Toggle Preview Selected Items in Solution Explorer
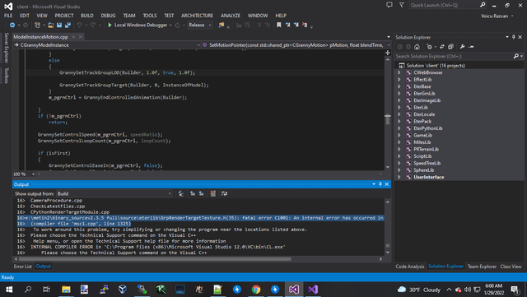Viewport: 527px width, 297px height. [471, 47]
